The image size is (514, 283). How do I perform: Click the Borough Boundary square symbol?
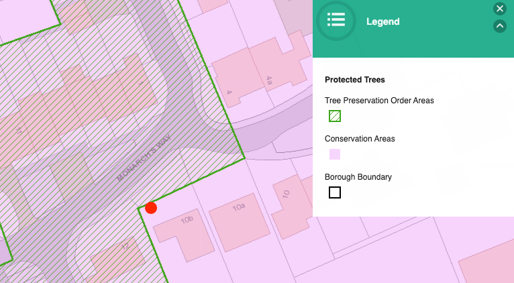point(335,192)
